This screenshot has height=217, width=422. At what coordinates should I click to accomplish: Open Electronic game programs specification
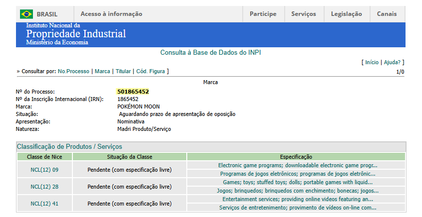click(x=298, y=165)
